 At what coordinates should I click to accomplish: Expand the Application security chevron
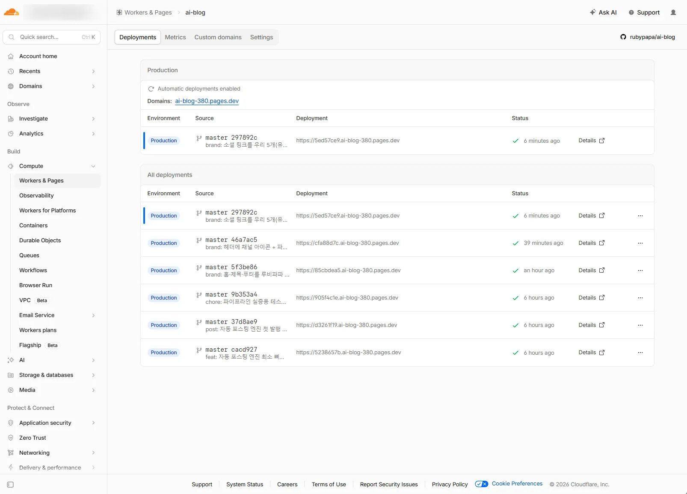coord(93,423)
